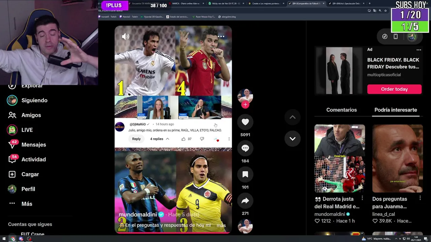This screenshot has height=242, width=431.
Task: Open the alanguloty.blog bookmark
Action: [227, 17]
